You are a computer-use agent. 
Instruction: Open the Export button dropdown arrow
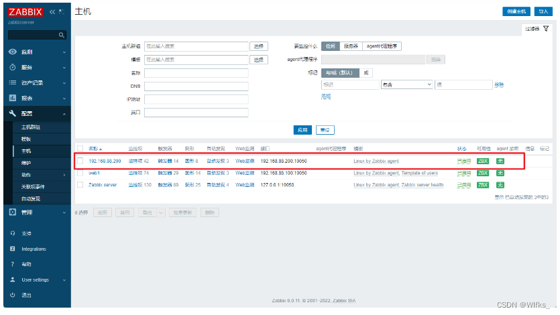click(161, 212)
